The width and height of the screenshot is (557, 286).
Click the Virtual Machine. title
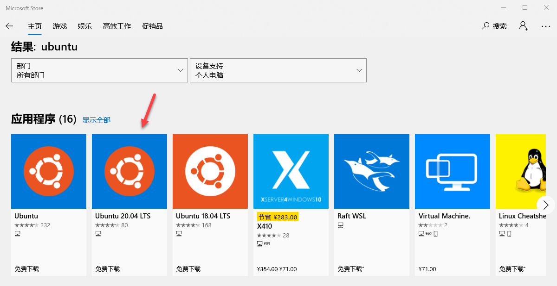click(444, 216)
